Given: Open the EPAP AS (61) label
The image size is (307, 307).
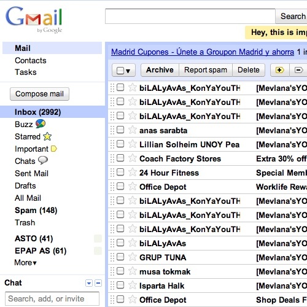Looking at the screenshot, I should [x=41, y=251].
